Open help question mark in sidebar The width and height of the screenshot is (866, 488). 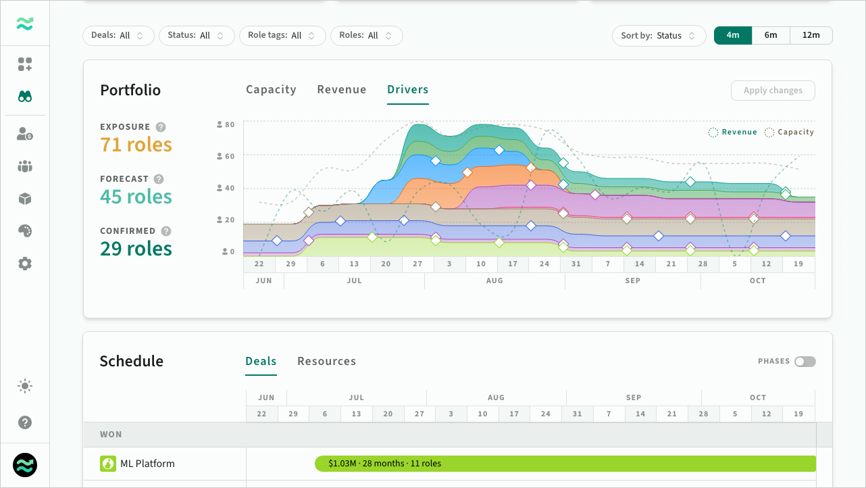25,422
